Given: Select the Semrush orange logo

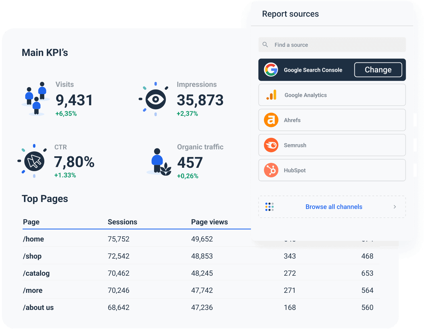Looking at the screenshot, I should 271,145.
